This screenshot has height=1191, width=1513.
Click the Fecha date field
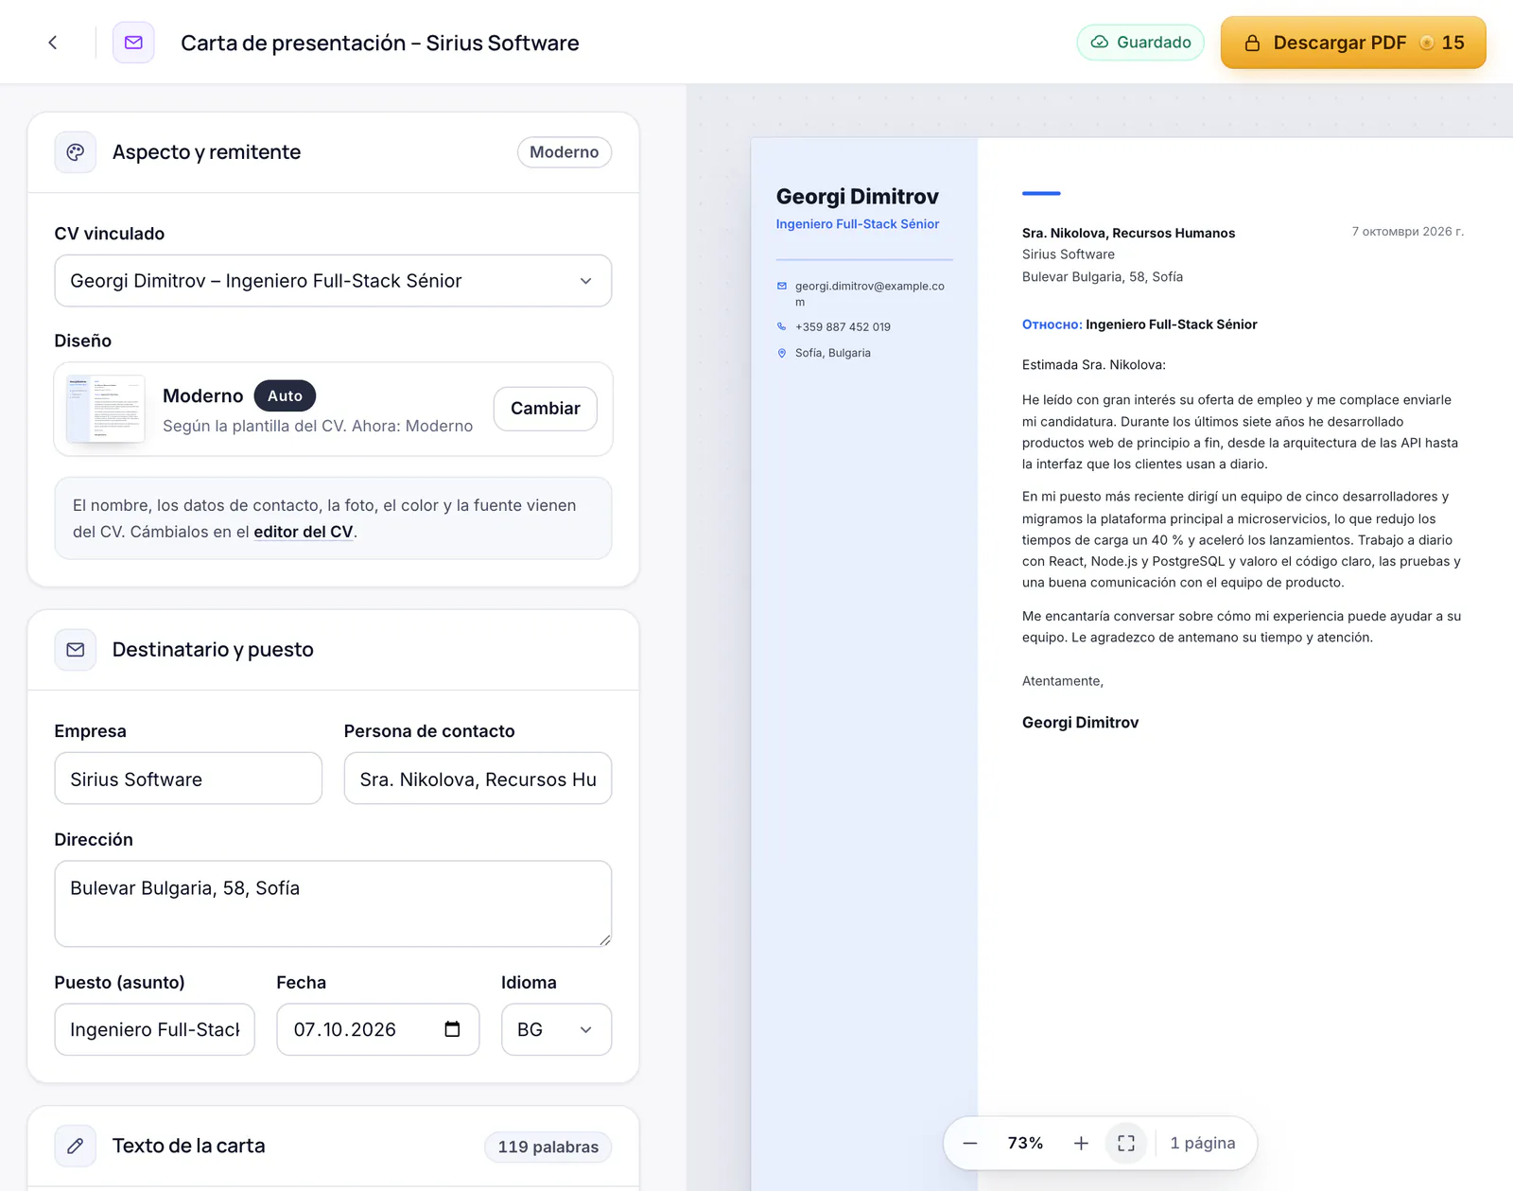[x=378, y=1029]
